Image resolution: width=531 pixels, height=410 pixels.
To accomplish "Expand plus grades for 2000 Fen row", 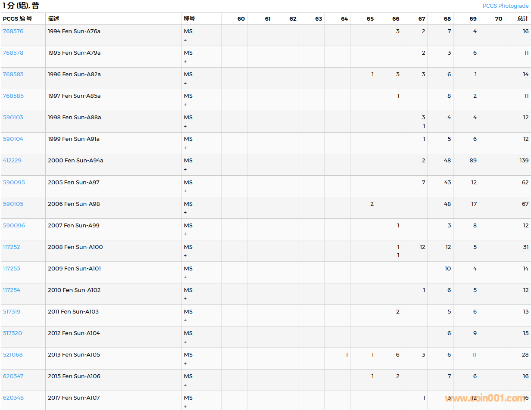I will point(185,169).
